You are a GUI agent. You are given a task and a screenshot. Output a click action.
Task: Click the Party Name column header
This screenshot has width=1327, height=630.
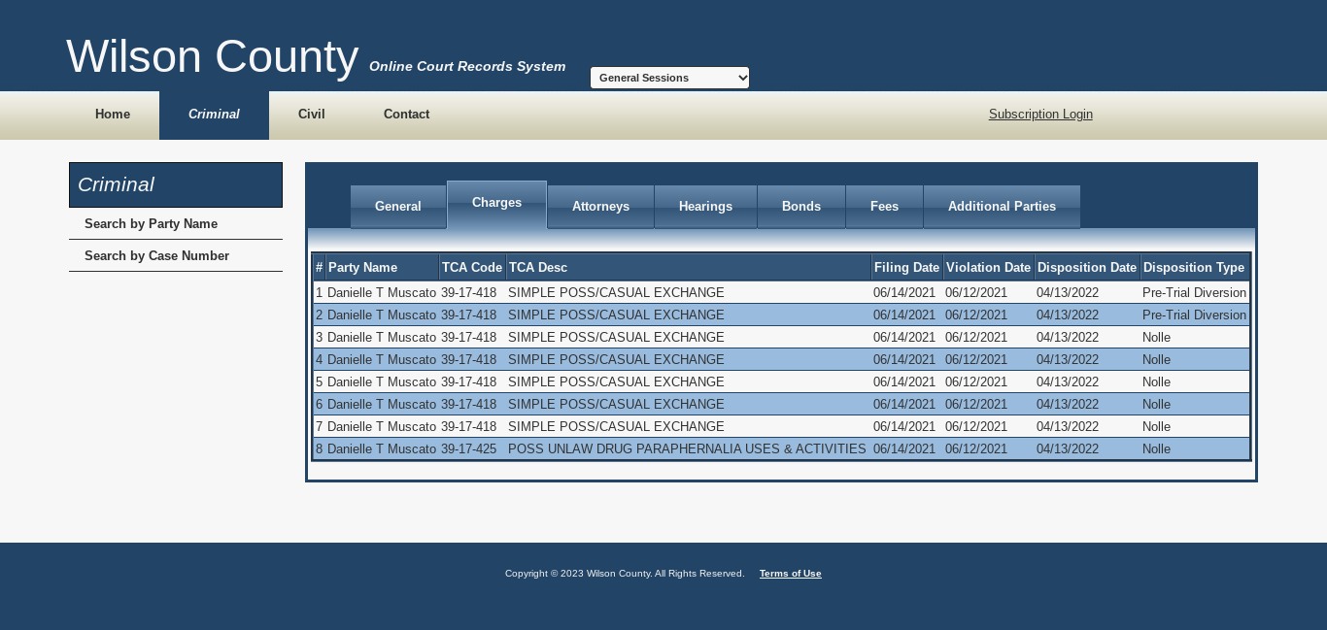click(382, 267)
